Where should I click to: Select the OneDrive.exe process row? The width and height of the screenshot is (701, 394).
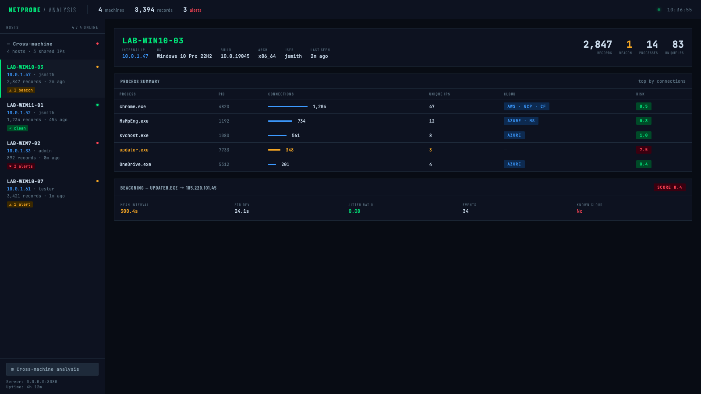[403, 164]
